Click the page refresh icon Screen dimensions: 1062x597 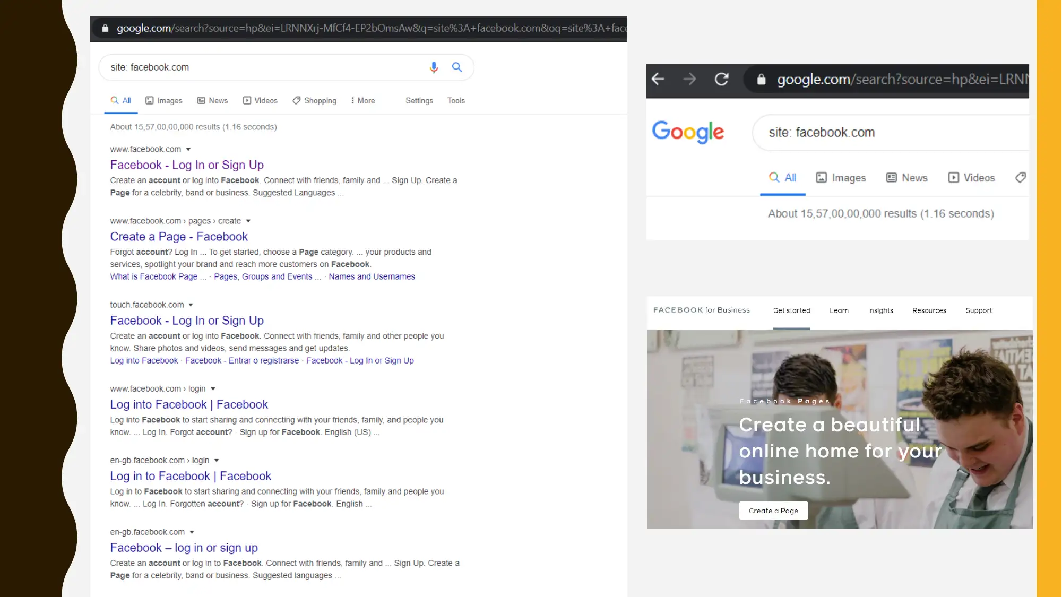[x=721, y=79]
